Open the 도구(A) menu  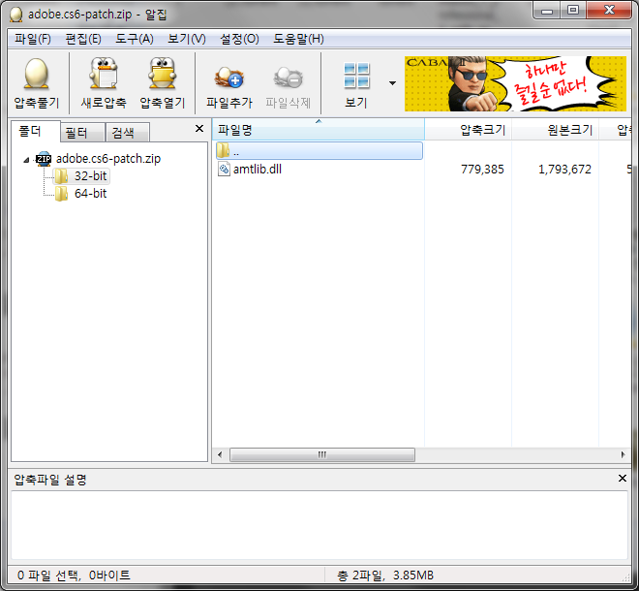(x=134, y=39)
